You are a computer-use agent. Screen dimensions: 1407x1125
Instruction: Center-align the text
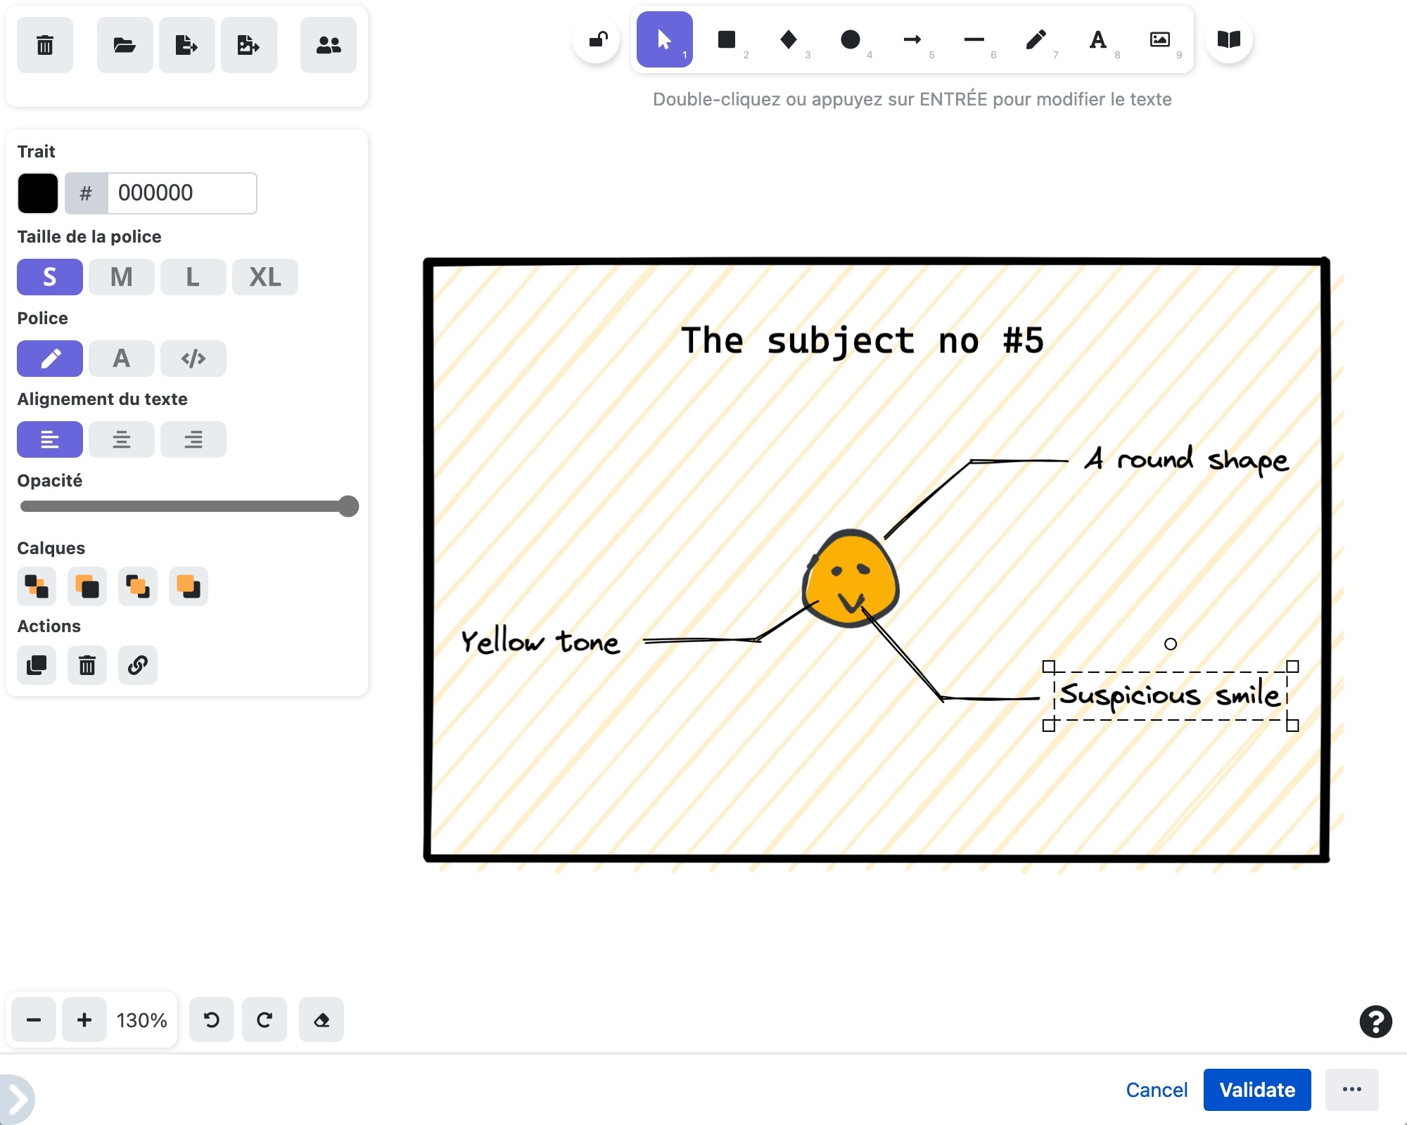tap(121, 439)
